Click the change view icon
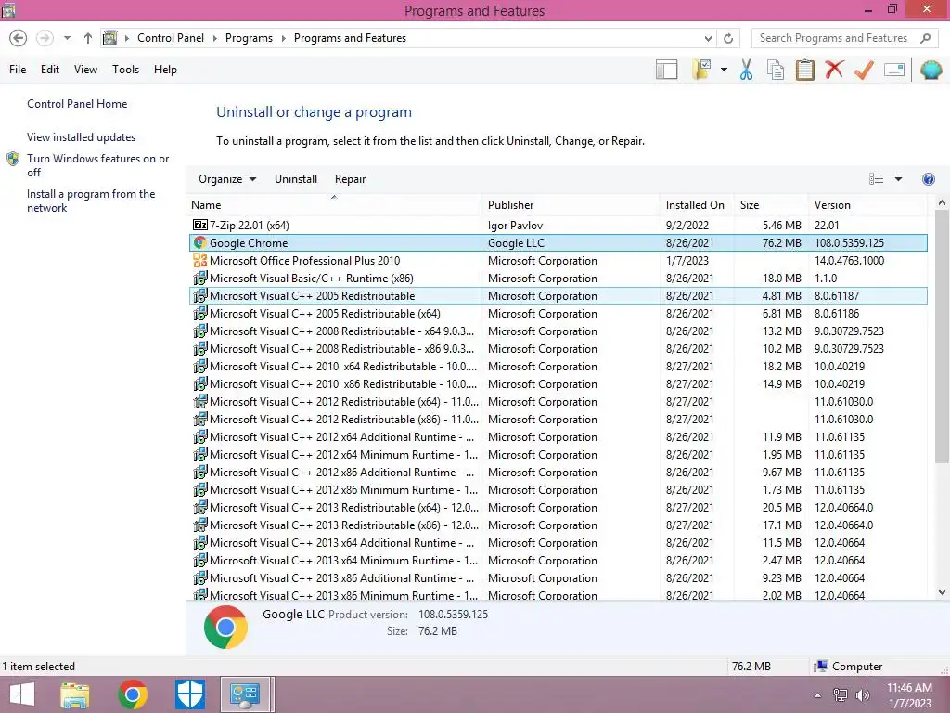 (x=876, y=179)
